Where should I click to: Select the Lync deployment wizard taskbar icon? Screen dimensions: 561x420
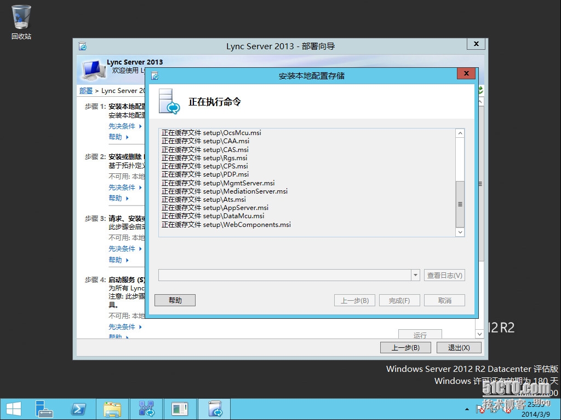tap(214, 409)
